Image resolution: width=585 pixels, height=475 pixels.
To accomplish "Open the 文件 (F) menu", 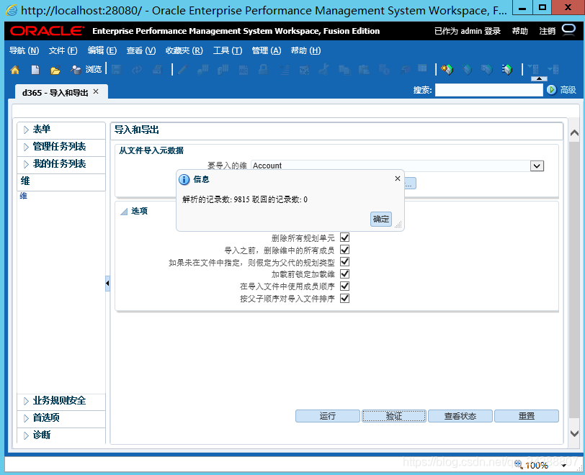I will 63,50.
